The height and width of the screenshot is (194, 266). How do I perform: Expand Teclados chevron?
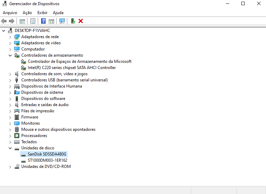click(10, 142)
